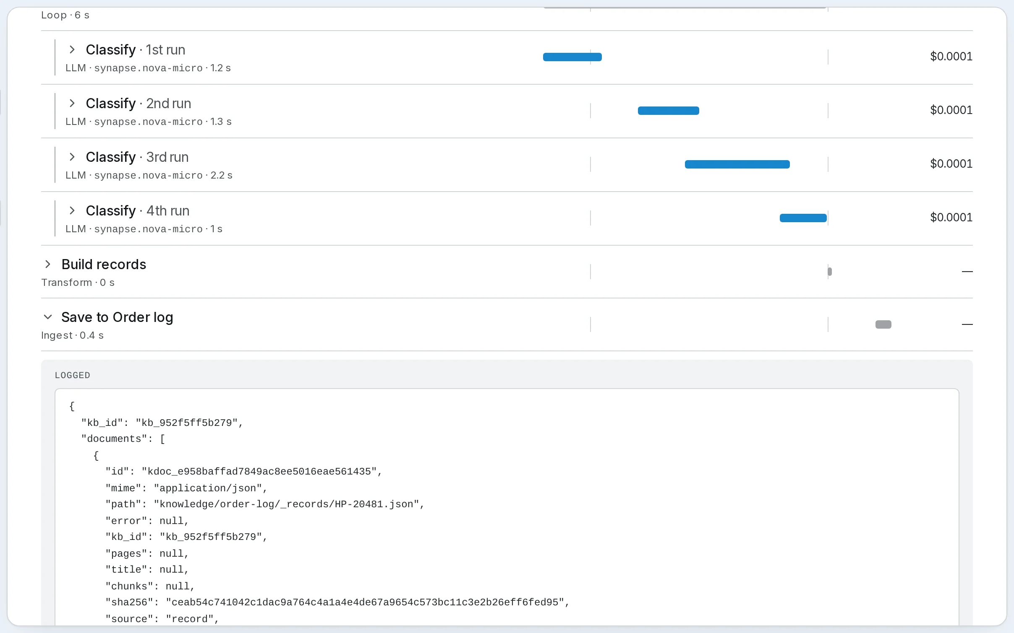1014x633 pixels.
Task: Click the "mime": "application/json" line
Action: 186,488
